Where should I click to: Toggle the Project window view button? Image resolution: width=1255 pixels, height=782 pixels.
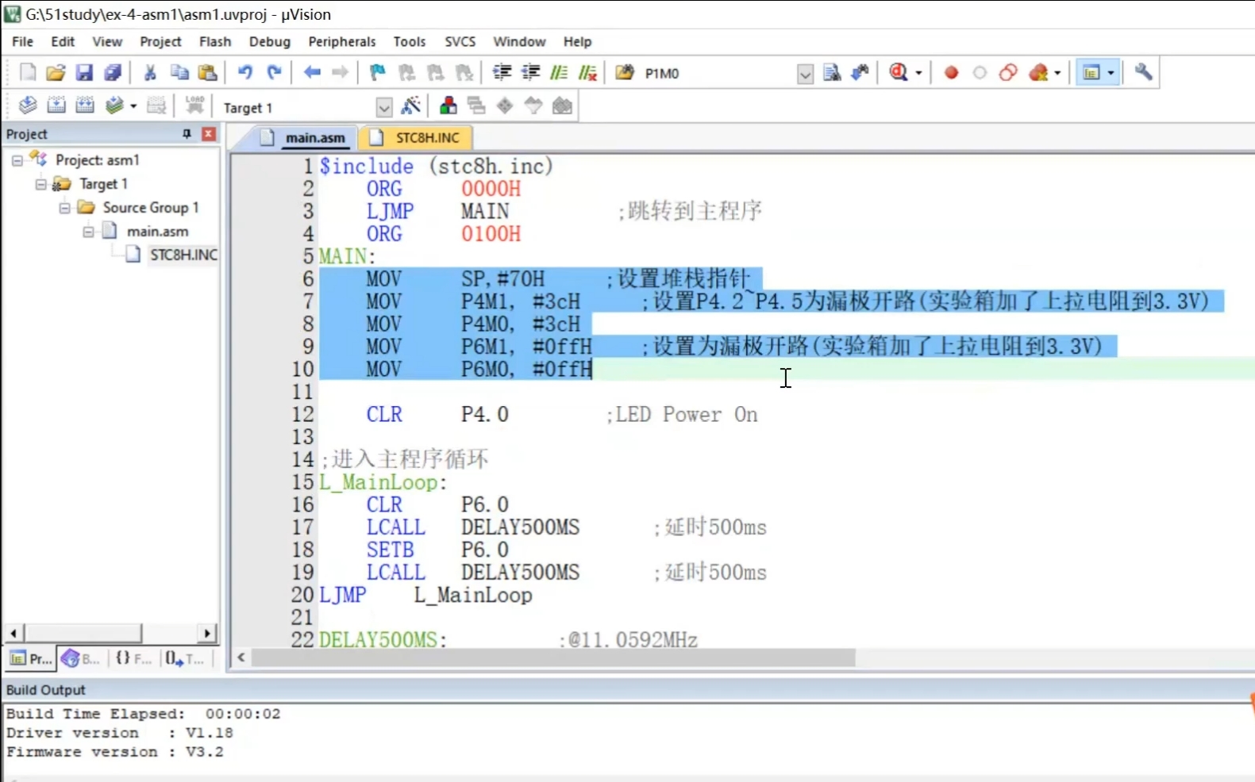(1091, 73)
